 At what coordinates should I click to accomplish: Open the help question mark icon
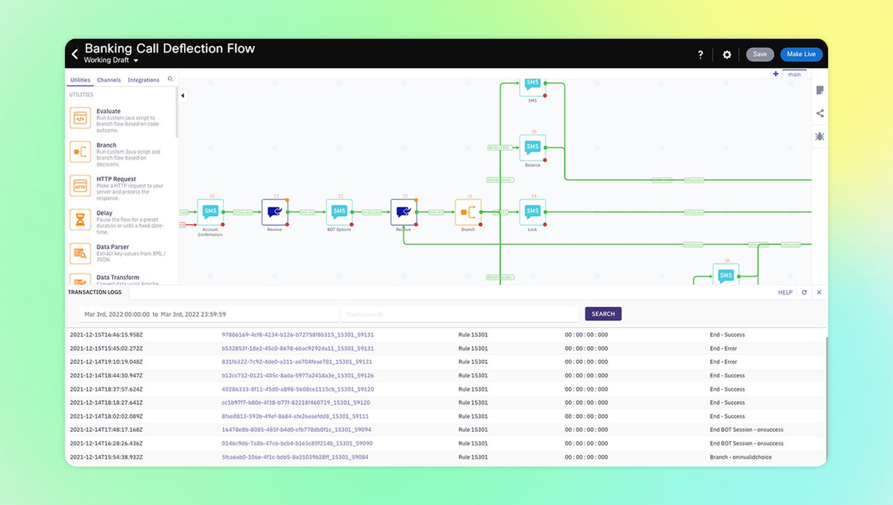point(700,54)
